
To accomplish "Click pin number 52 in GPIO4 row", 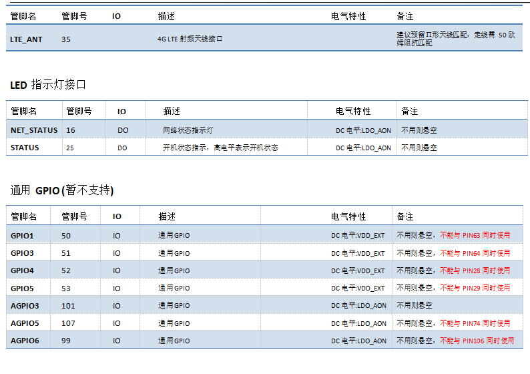I will pos(66,270).
